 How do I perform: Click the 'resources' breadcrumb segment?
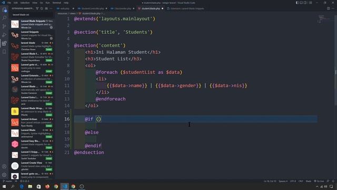pyautogui.click(x=62, y=14)
